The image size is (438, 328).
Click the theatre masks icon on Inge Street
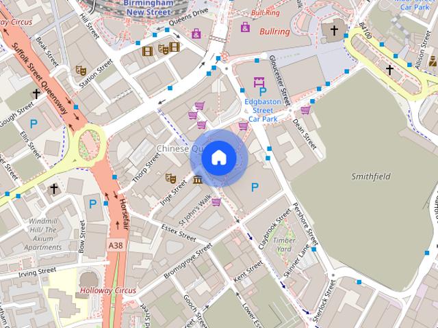pyautogui.click(x=171, y=178)
